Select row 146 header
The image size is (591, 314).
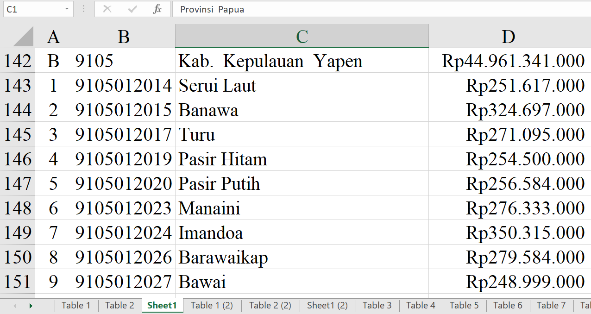click(x=18, y=159)
